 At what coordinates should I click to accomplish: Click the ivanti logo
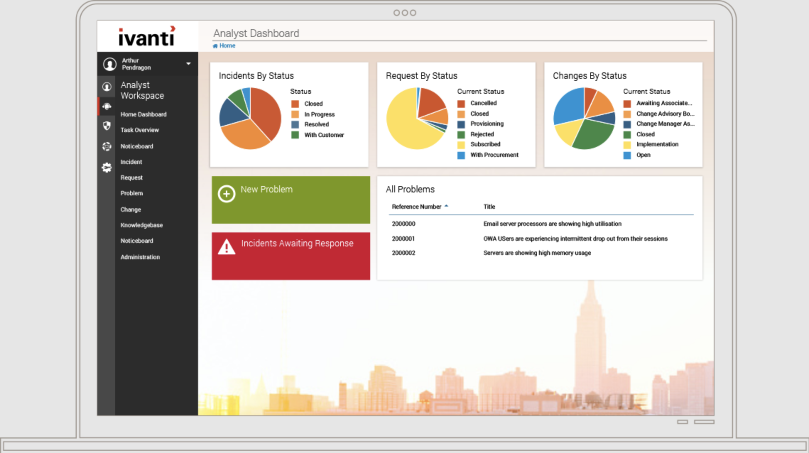coord(147,37)
